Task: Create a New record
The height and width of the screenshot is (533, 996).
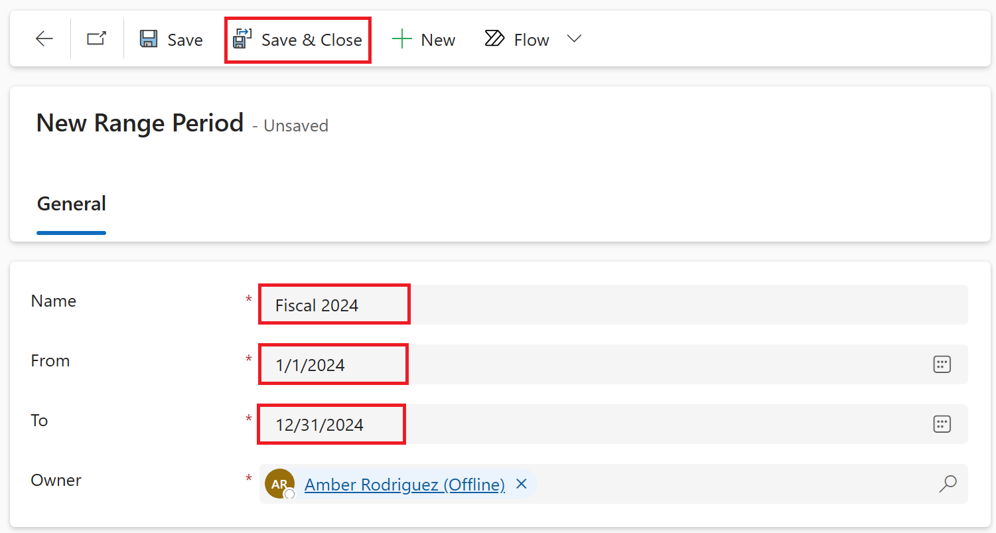Action: [423, 40]
